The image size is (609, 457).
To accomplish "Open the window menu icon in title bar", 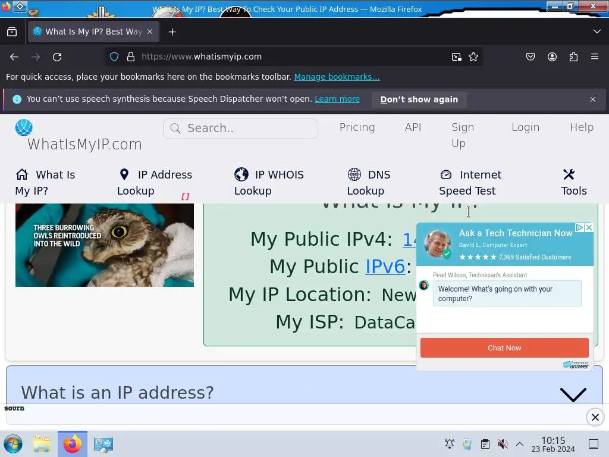I will (20, 6).
